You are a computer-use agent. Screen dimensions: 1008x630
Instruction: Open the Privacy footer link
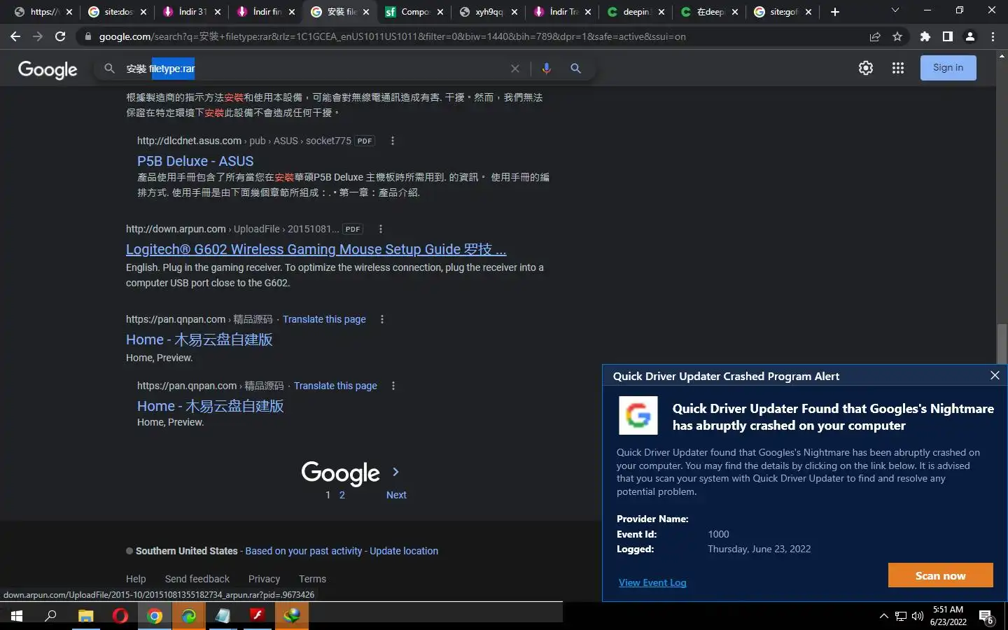pyautogui.click(x=264, y=579)
